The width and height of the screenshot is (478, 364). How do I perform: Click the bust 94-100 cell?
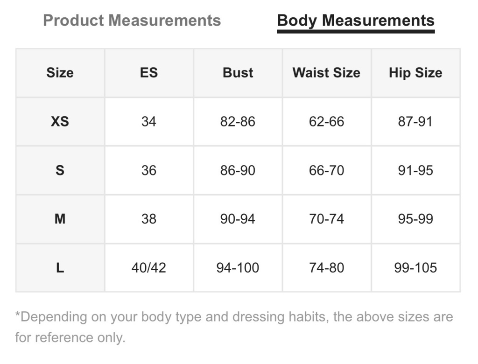tap(238, 268)
